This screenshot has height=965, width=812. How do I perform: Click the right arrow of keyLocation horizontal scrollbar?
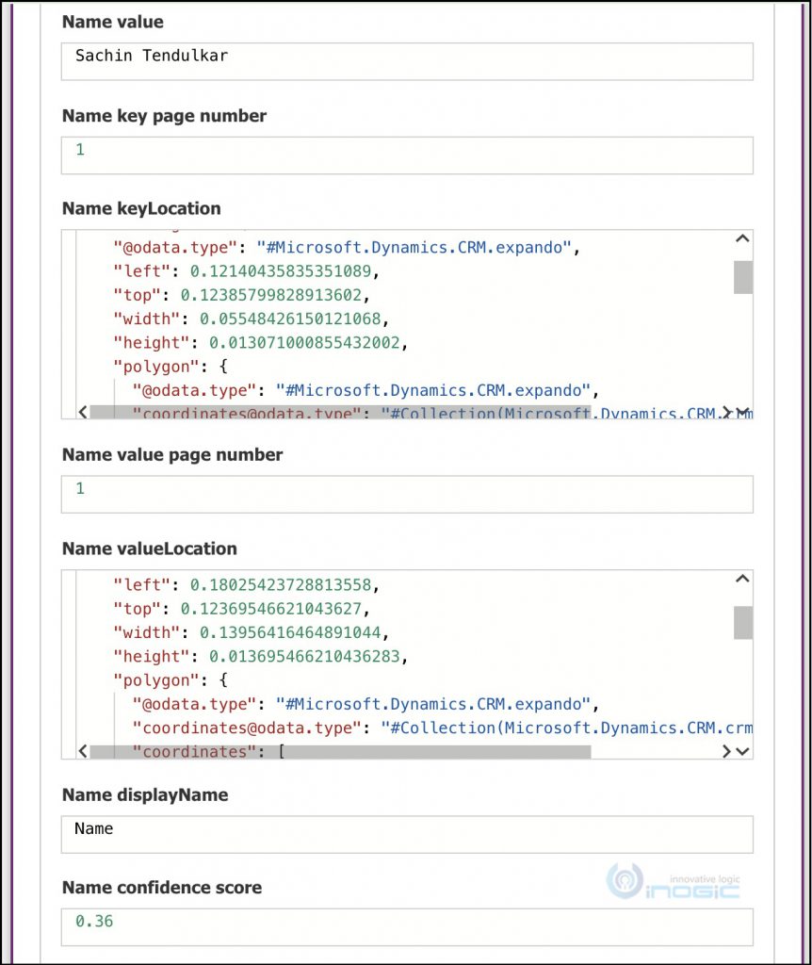(727, 412)
